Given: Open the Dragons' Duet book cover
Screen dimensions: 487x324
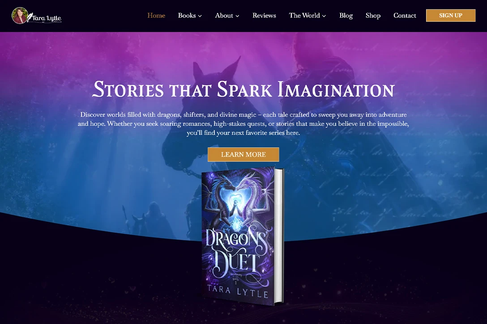Looking at the screenshot, I should click(x=243, y=236).
